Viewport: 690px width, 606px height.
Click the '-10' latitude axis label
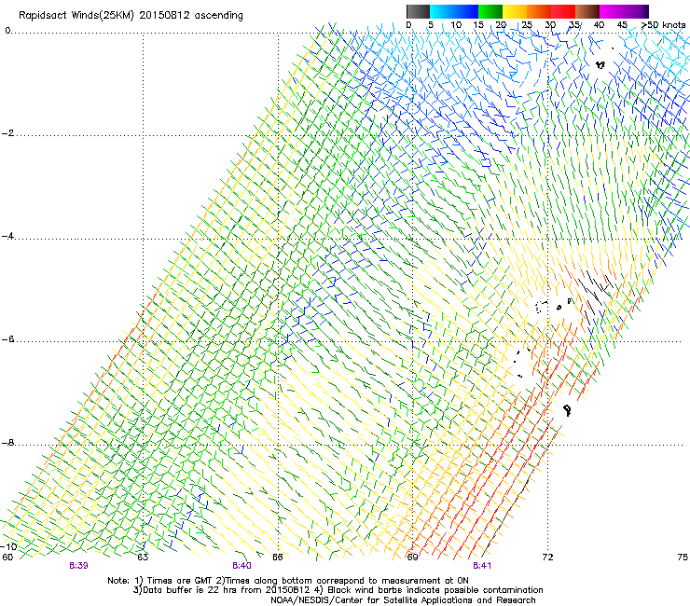(x=8, y=546)
